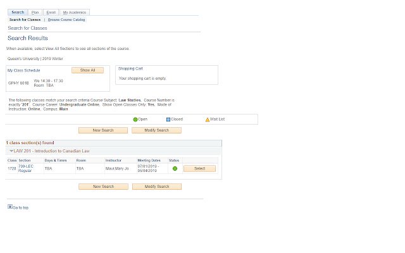
Task: Click the lower Modify Search button
Action: coord(157,187)
